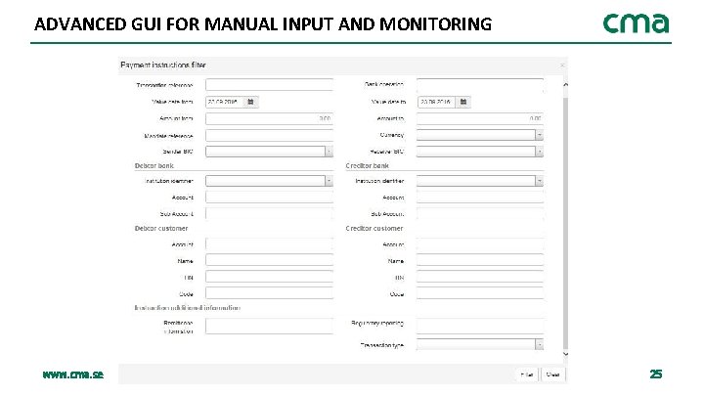Screen dimensions: 704x396
Task: Click Creditor bank Account field
Action: pos(480,198)
